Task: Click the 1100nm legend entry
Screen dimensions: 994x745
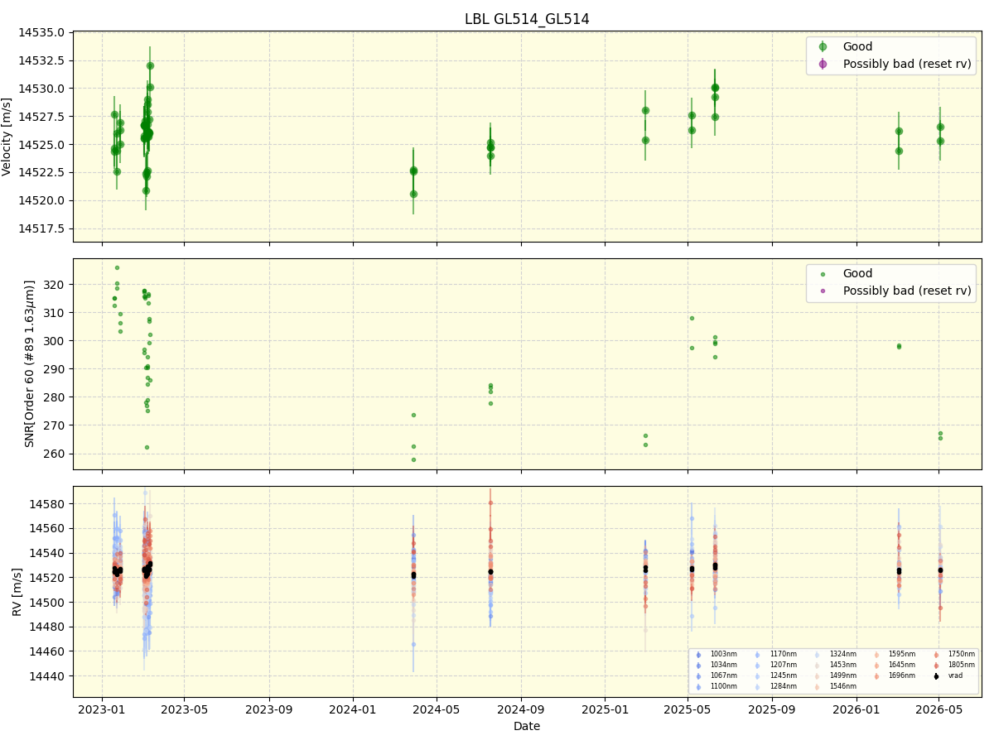Action: pyautogui.click(x=724, y=686)
